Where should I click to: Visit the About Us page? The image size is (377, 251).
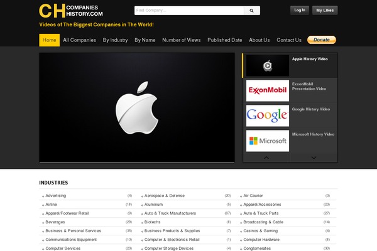pos(260,40)
